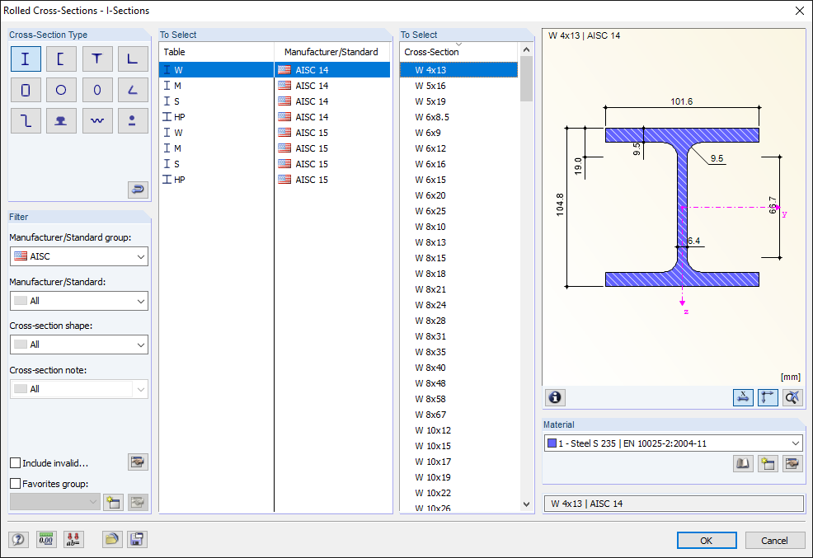813x558 pixels.
Task: Select the corrugated sheet section type icon
Action: coord(97,120)
